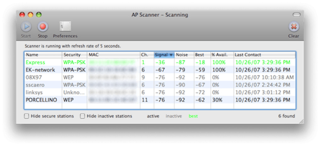The image size is (321, 146).
Task: Sort by the MAC column header
Action: [114, 55]
